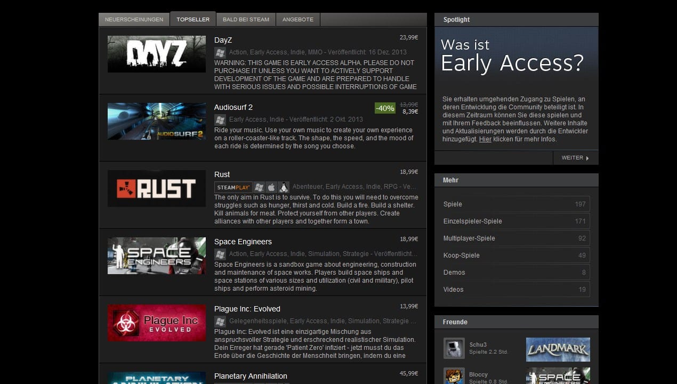This screenshot has width=677, height=384.
Task: Open the DayZ game banner thumbnail
Action: (x=156, y=54)
